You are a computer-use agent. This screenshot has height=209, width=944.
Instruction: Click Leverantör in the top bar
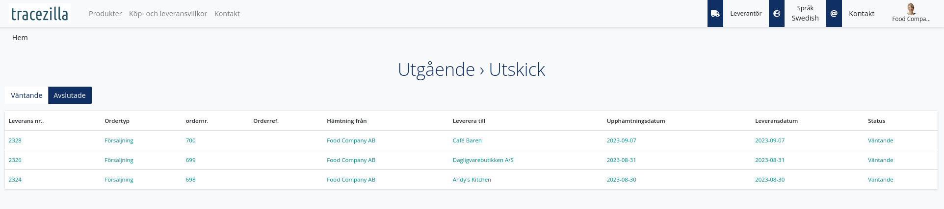click(746, 14)
